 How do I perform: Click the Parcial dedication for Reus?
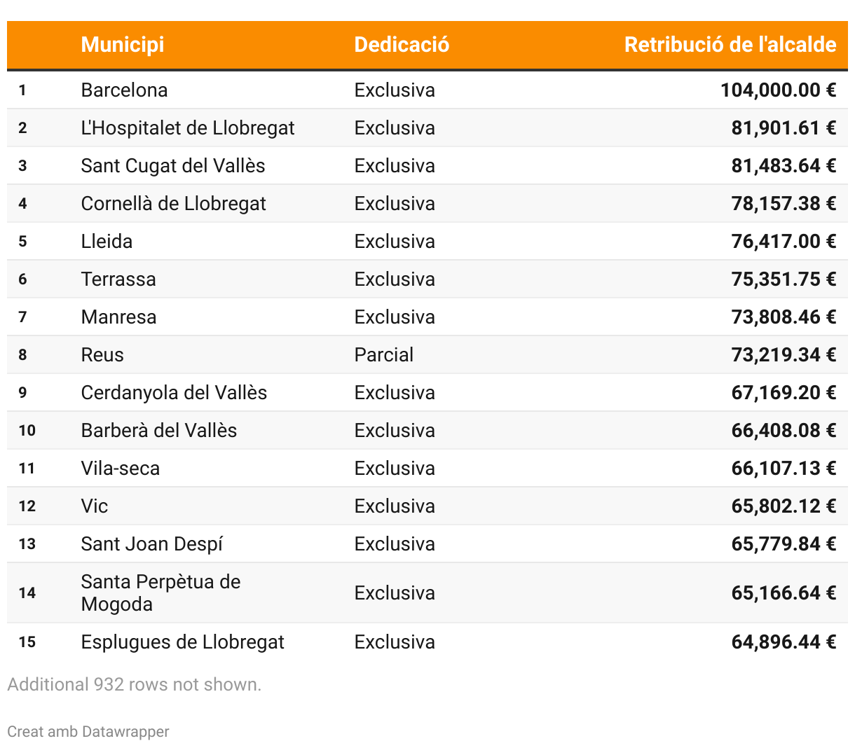(x=384, y=355)
